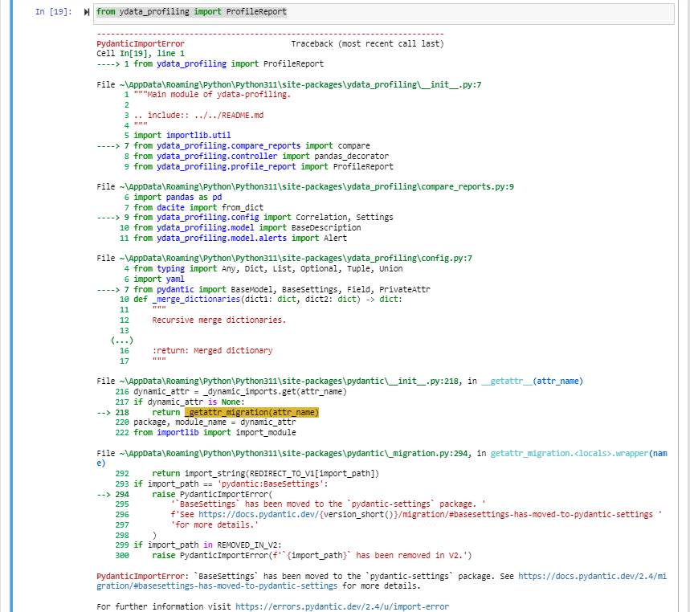Click the 'for more details.' string on line 297
The width and height of the screenshot is (690, 612).
coord(214,525)
